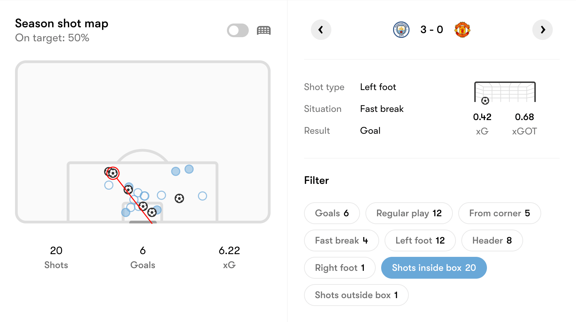Screen dimensions: 576x322
Task: Select the Fast break 4 filter
Action: [341, 240]
